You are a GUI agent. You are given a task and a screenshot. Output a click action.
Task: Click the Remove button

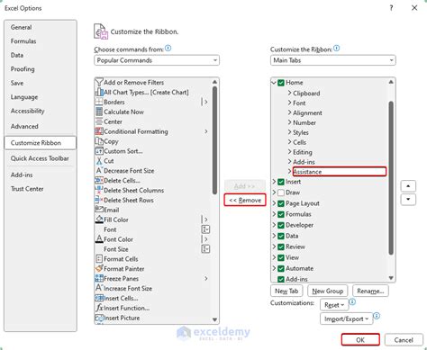pos(245,200)
